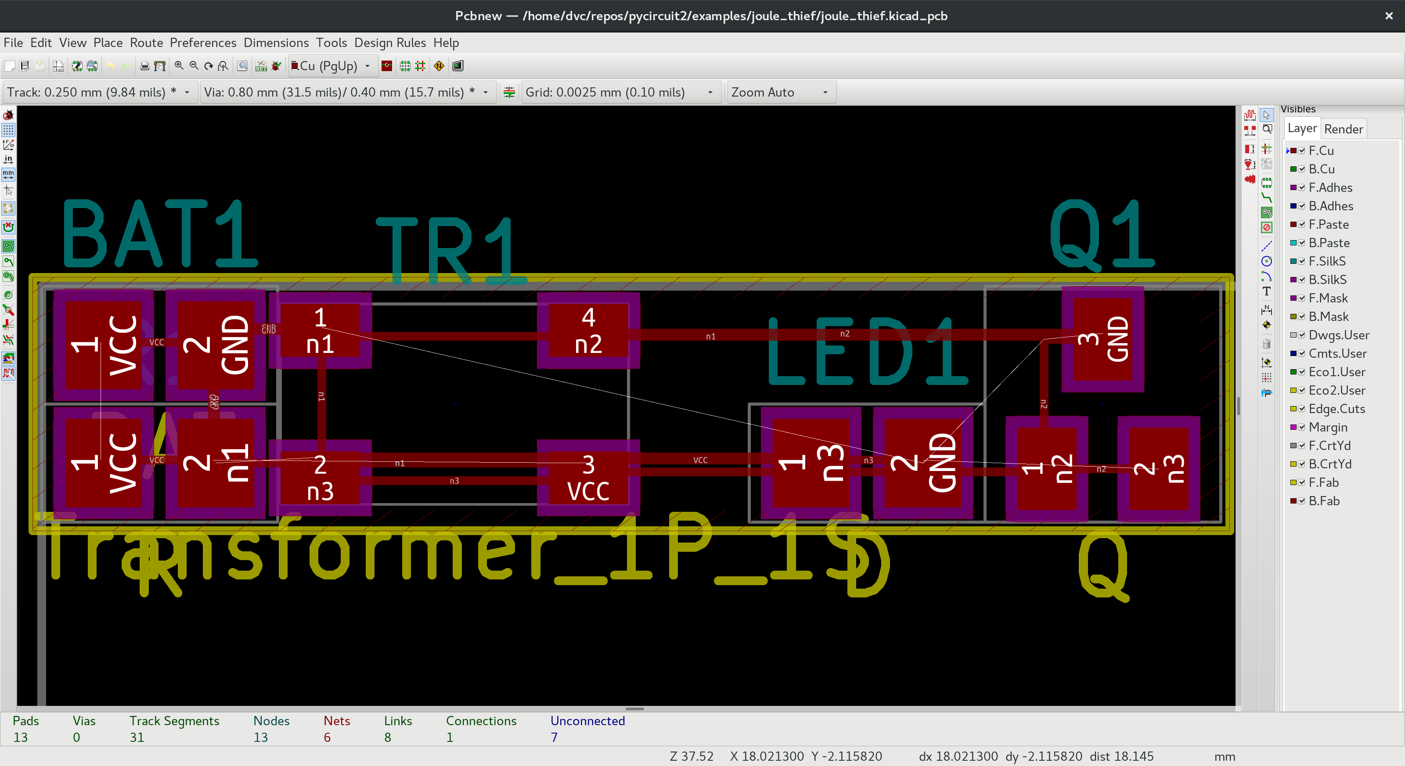Select the Route tracks tool
The image size is (1405, 766).
point(1266,198)
